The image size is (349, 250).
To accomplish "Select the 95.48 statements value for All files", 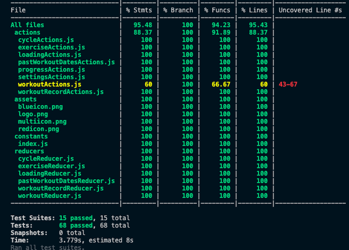I will point(143,25).
